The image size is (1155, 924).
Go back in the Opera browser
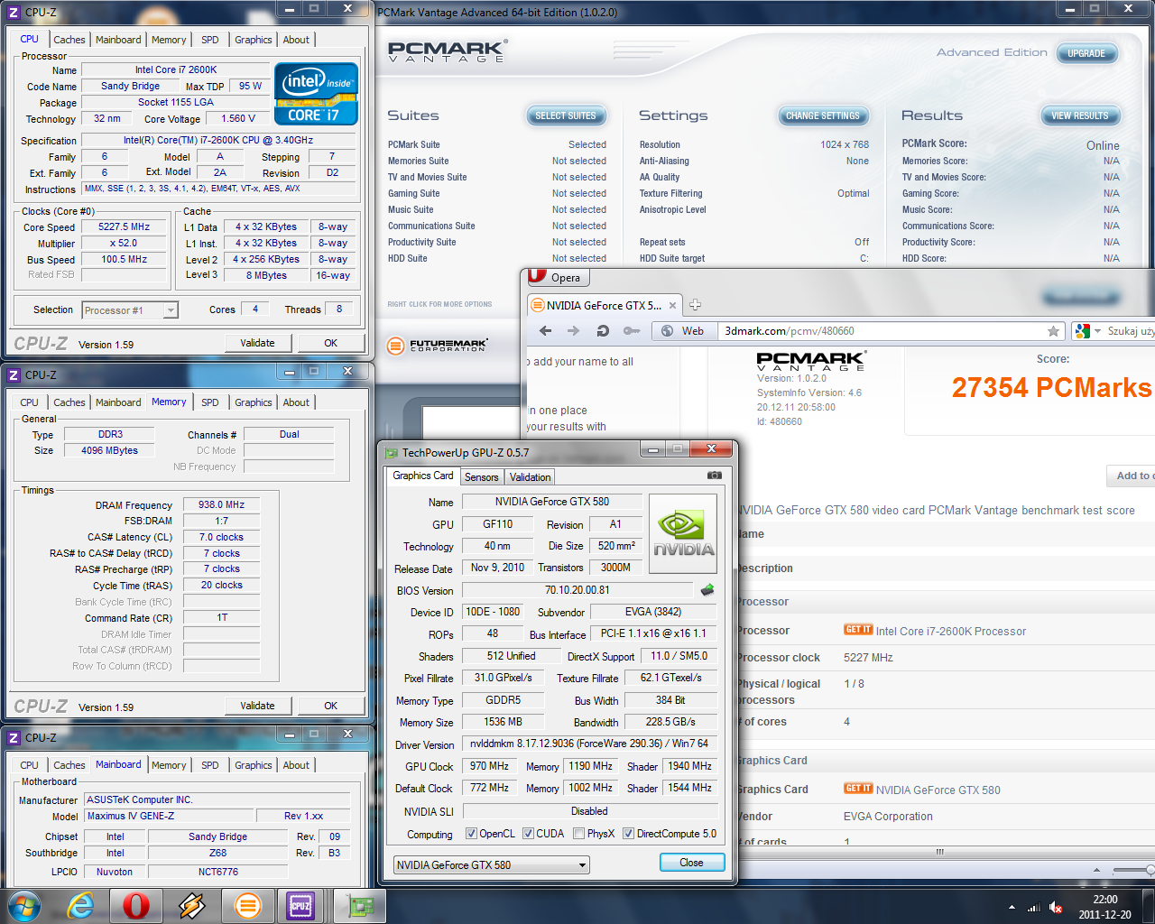pos(546,331)
